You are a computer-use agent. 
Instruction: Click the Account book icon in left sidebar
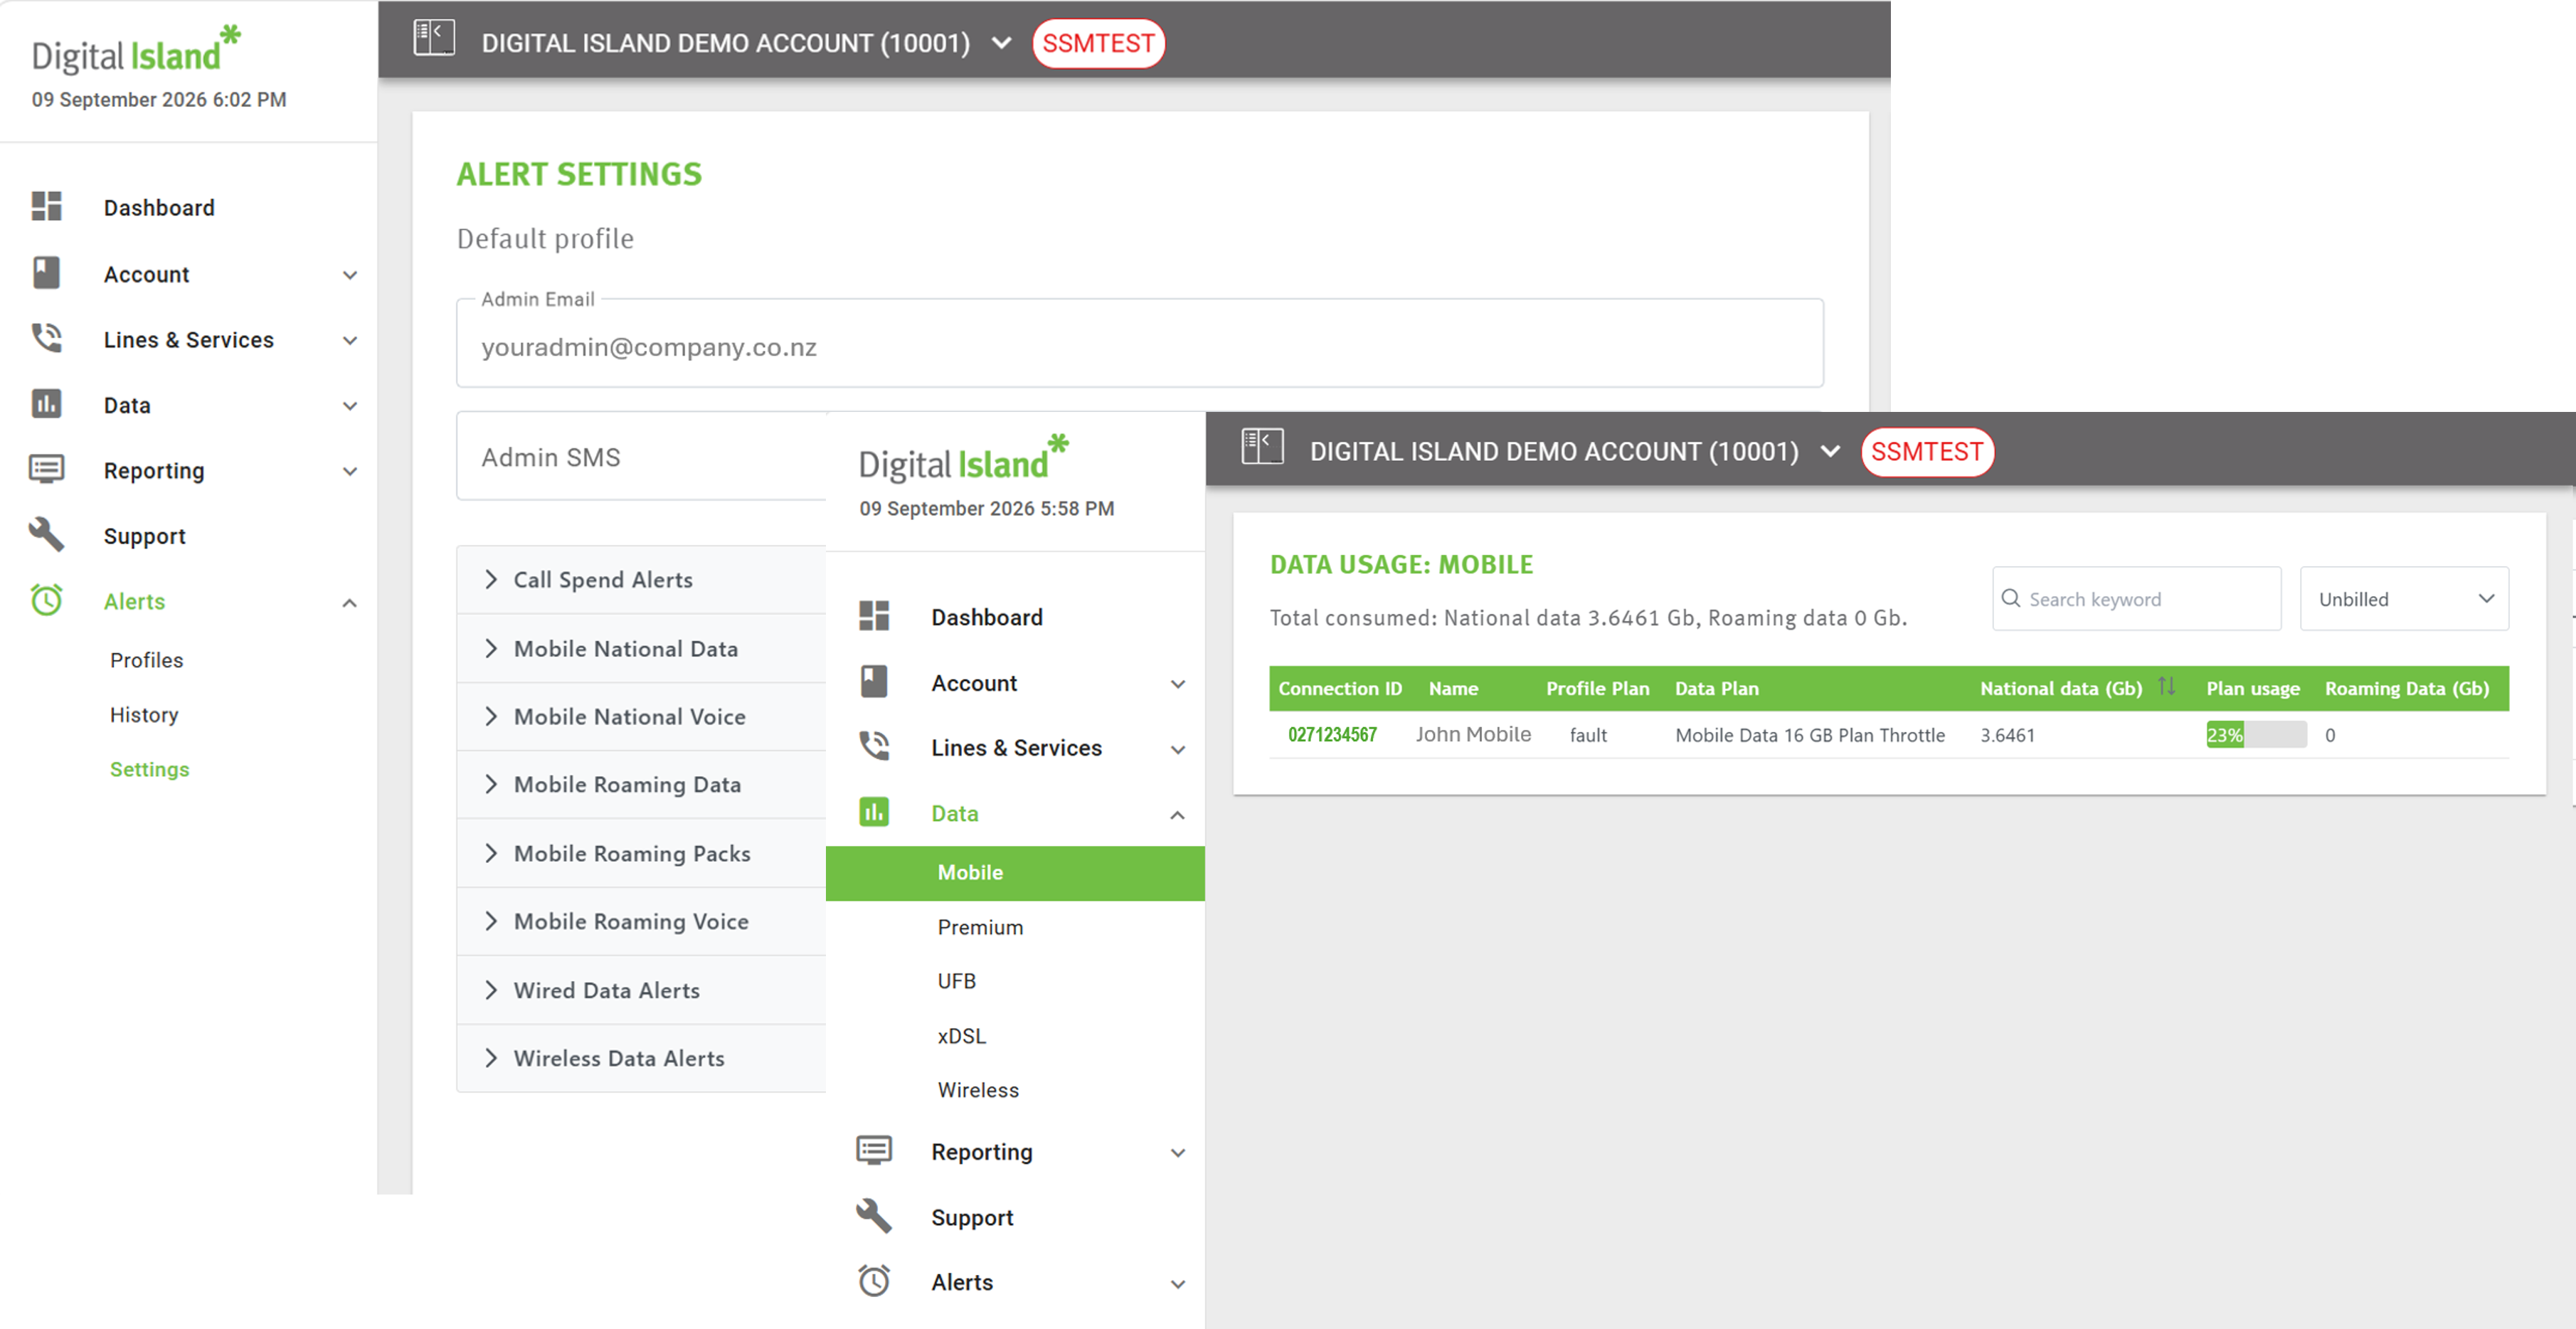click(x=46, y=273)
